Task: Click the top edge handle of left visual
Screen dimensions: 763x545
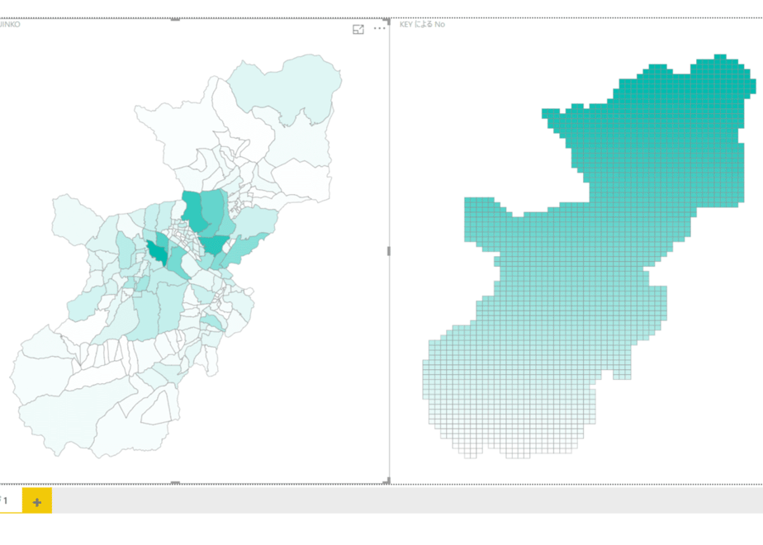Action: [175, 20]
